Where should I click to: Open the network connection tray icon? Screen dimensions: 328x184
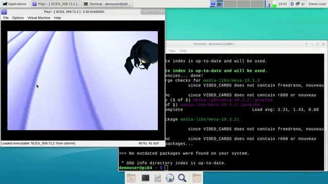297,4
